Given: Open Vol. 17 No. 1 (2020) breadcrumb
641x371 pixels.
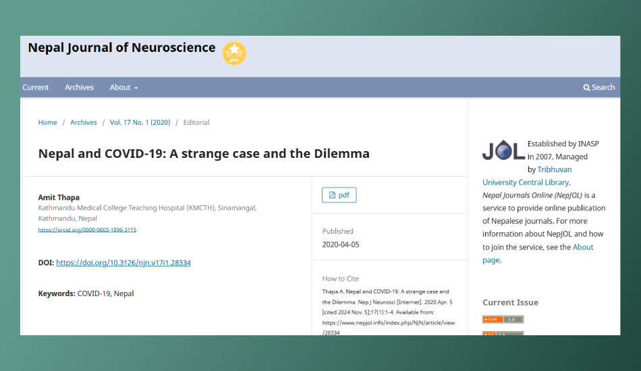Looking at the screenshot, I should [x=140, y=122].
